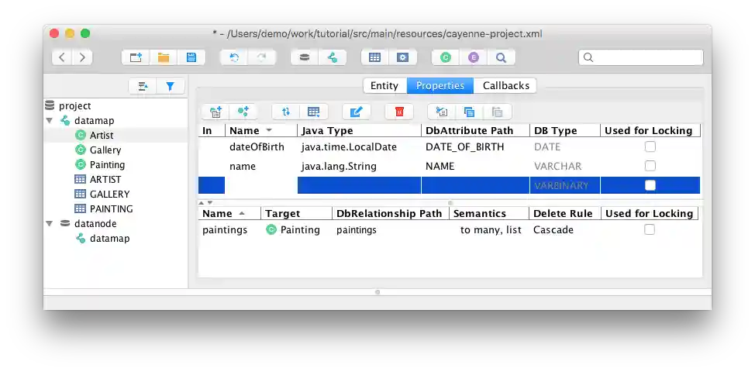Screen dimensions: 755x372
Task: Sort attributes by Name column header
Action: tap(261, 130)
